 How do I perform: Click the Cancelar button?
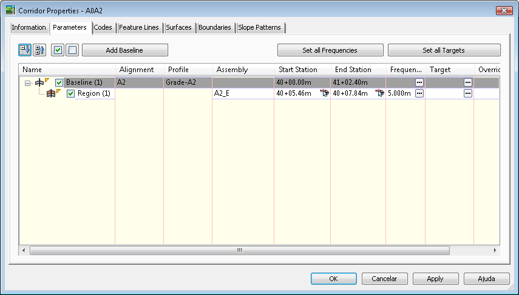click(385, 279)
